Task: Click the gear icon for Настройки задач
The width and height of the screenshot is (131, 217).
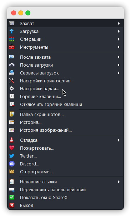Action: 12,88
